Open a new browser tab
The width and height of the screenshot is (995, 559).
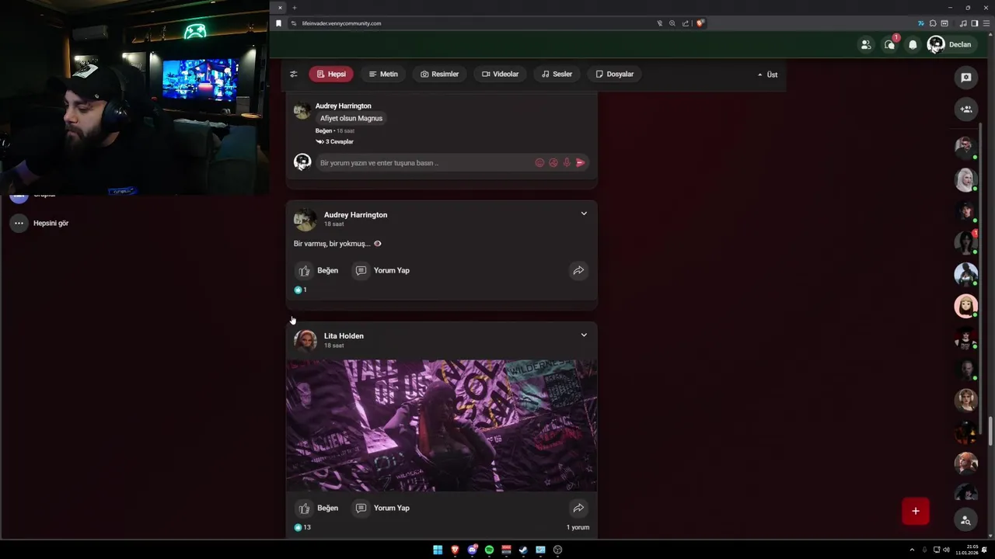pyautogui.click(x=295, y=8)
